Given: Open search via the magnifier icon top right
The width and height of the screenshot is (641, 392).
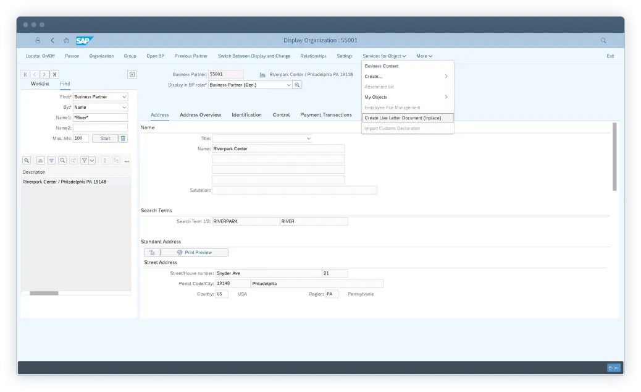Looking at the screenshot, I should coord(603,40).
